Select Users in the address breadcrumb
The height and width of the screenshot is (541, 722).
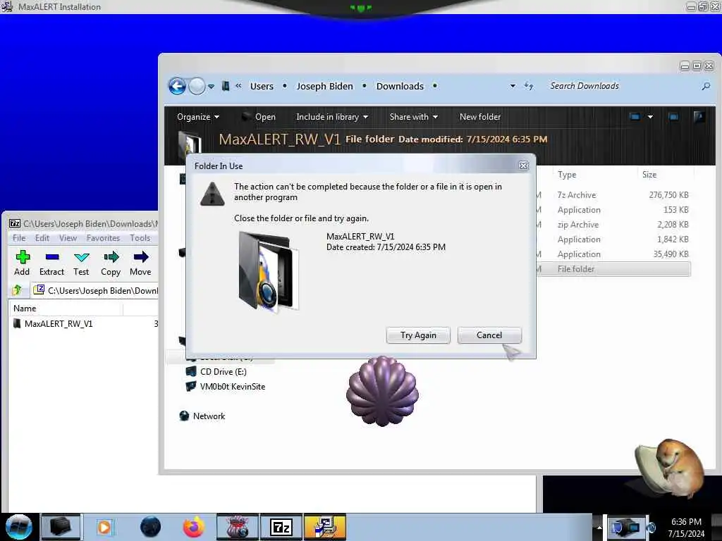click(x=262, y=86)
